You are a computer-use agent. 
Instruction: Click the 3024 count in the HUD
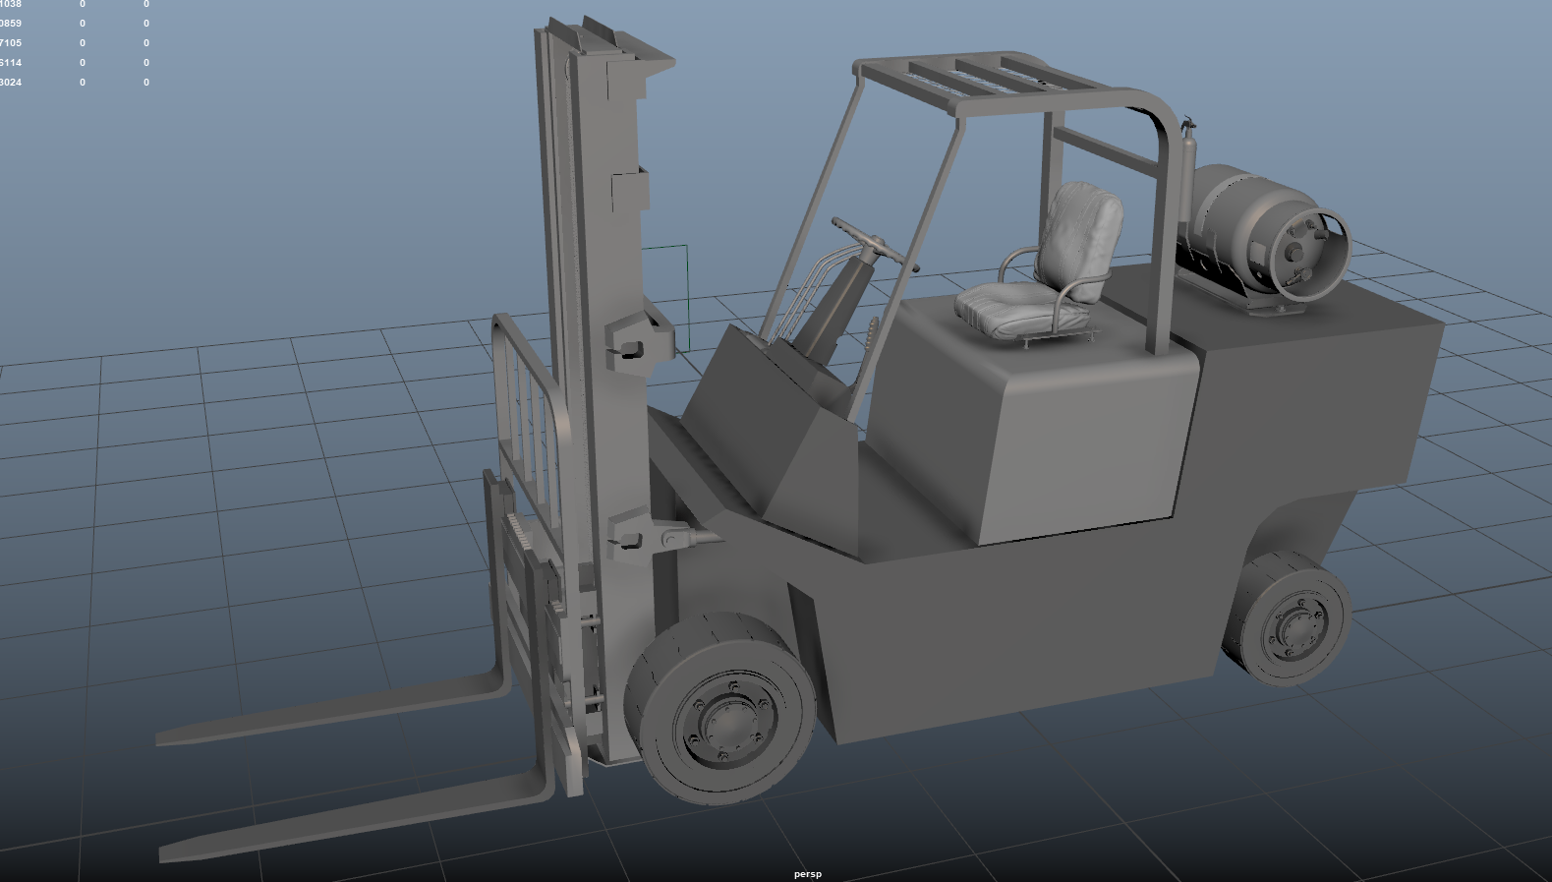11,83
